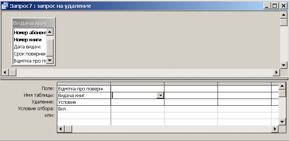Click the 'Условие' cell in Удаление row
This screenshot has height=141, width=289.
[x=84, y=102]
